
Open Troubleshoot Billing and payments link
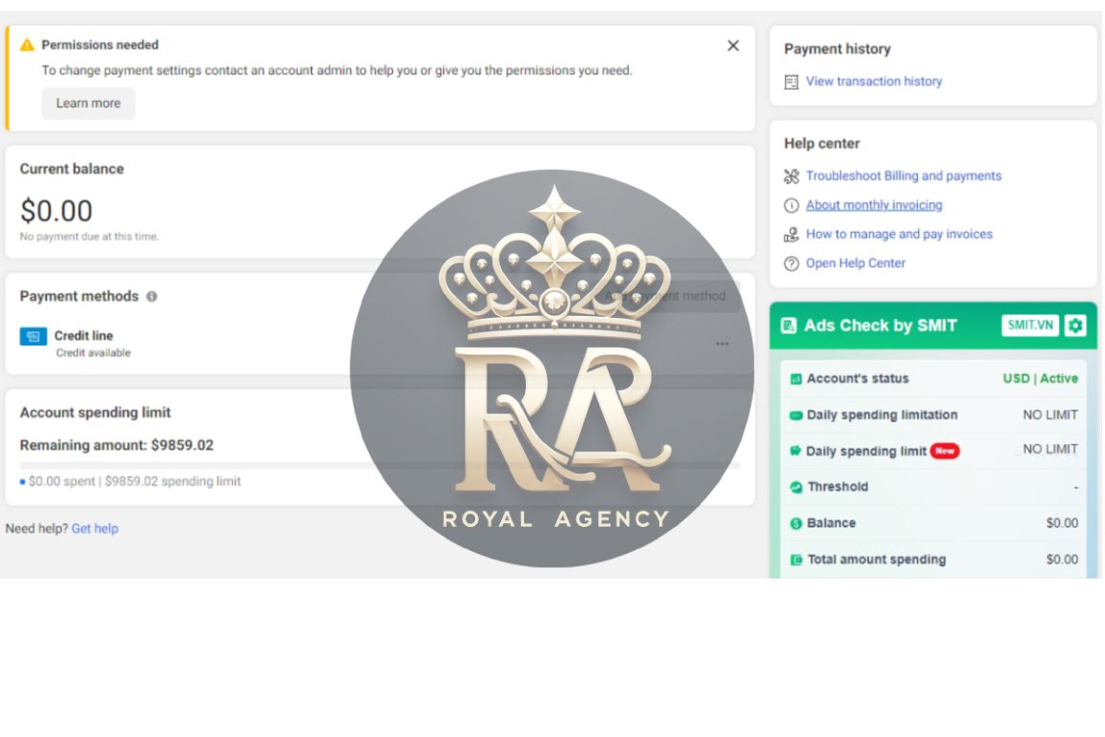pyautogui.click(x=904, y=176)
